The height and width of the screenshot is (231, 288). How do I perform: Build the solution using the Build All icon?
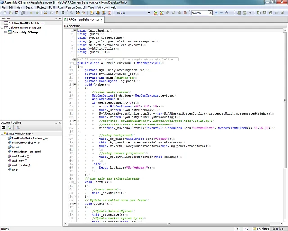coord(156,13)
